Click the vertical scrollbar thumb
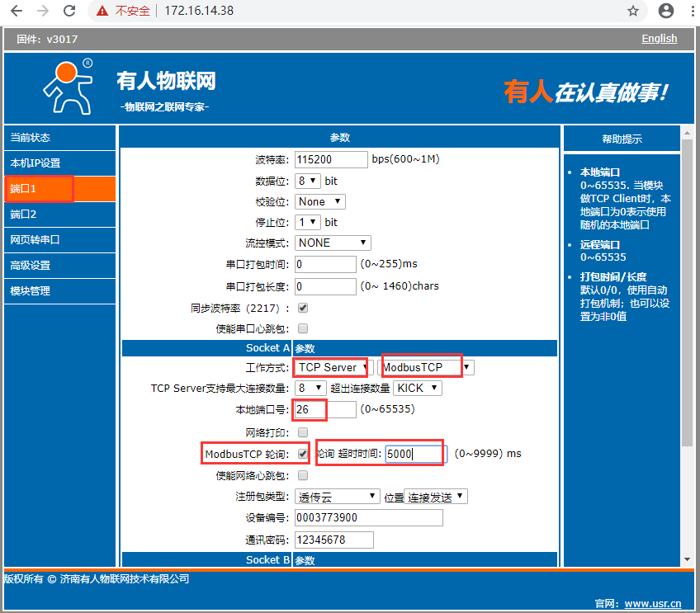 tap(687, 292)
